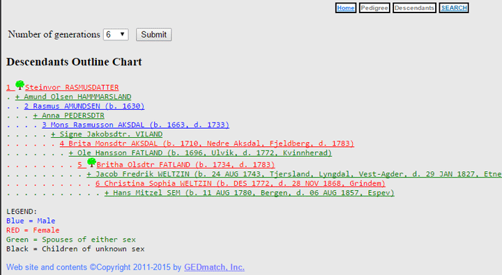Open Mons Rasmusson AKSDAL link
502x275 pixels.
135,125
